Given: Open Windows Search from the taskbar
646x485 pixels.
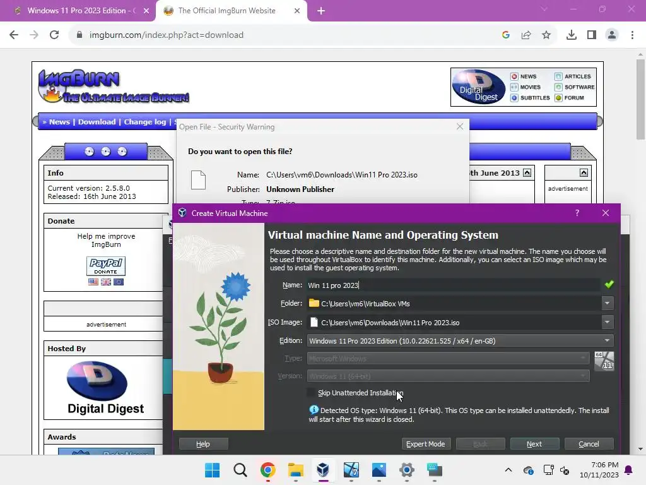Looking at the screenshot, I should (x=240, y=470).
